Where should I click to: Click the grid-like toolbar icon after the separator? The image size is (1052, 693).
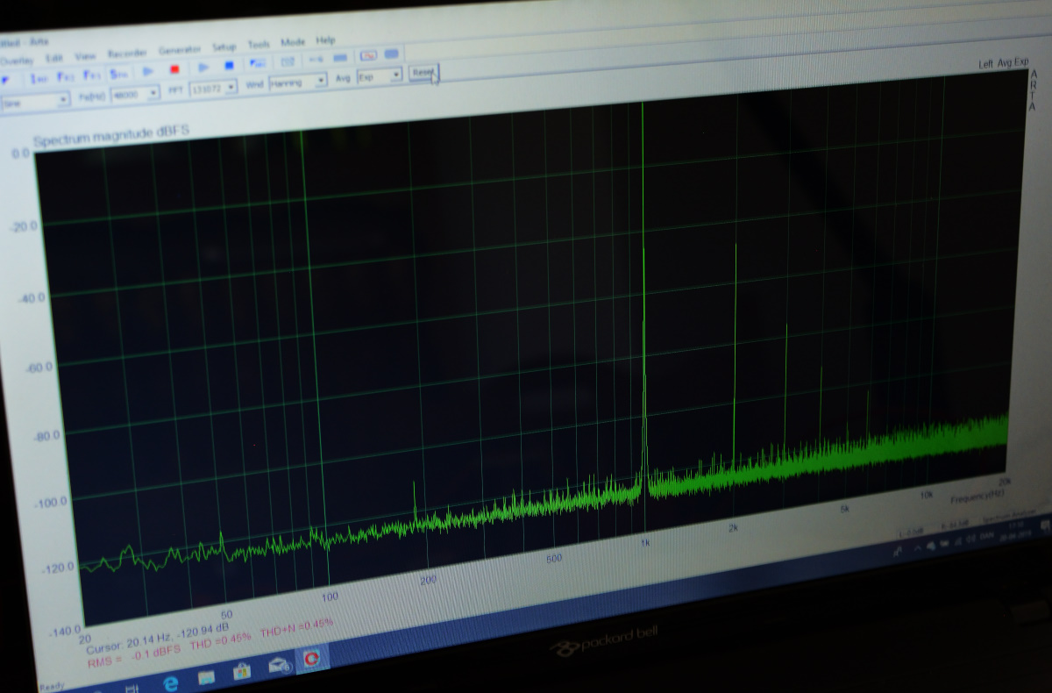[x=288, y=61]
